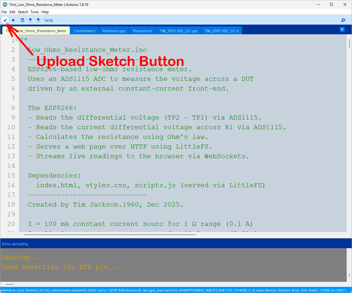352x293 pixels.
Task: Open the Serial Monitor icon
Action: (343, 20)
